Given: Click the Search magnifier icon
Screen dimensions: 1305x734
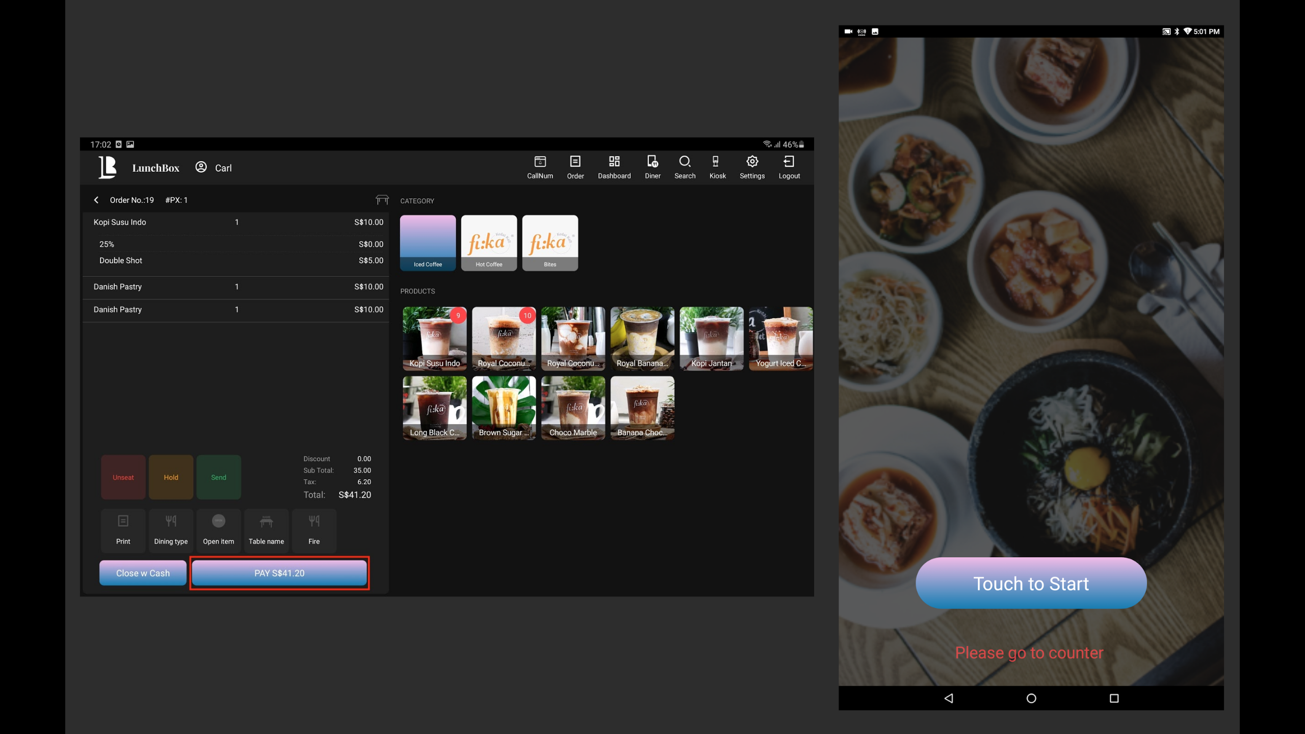Looking at the screenshot, I should click(x=685, y=167).
